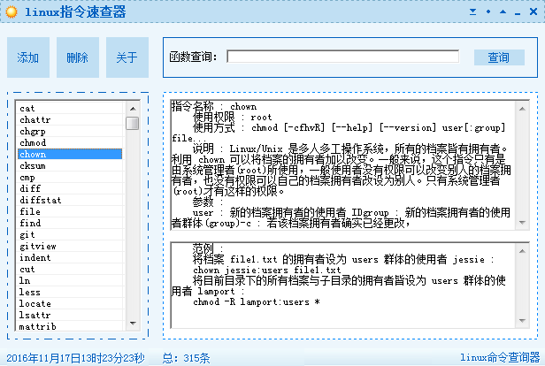Open the 关于 (About) dialog
The width and height of the screenshot is (545, 366).
[127, 57]
